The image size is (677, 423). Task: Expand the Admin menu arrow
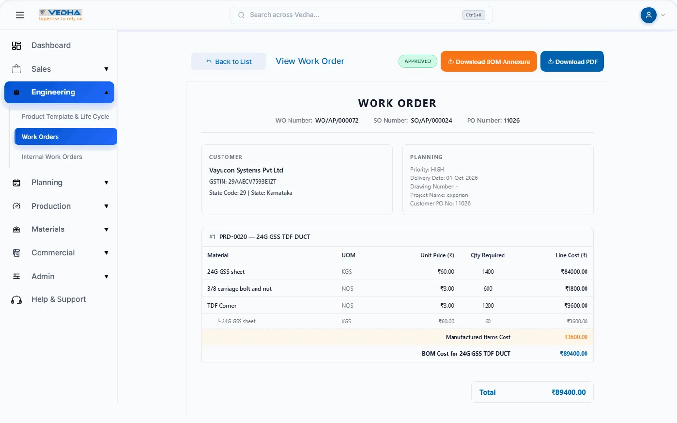[106, 277]
